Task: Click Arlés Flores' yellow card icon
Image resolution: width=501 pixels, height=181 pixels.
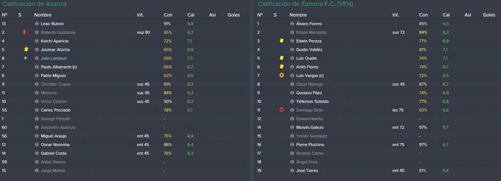Action: [281, 67]
